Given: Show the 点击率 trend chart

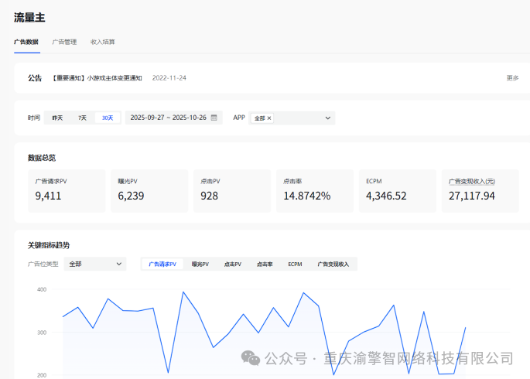Looking at the screenshot, I should point(265,264).
